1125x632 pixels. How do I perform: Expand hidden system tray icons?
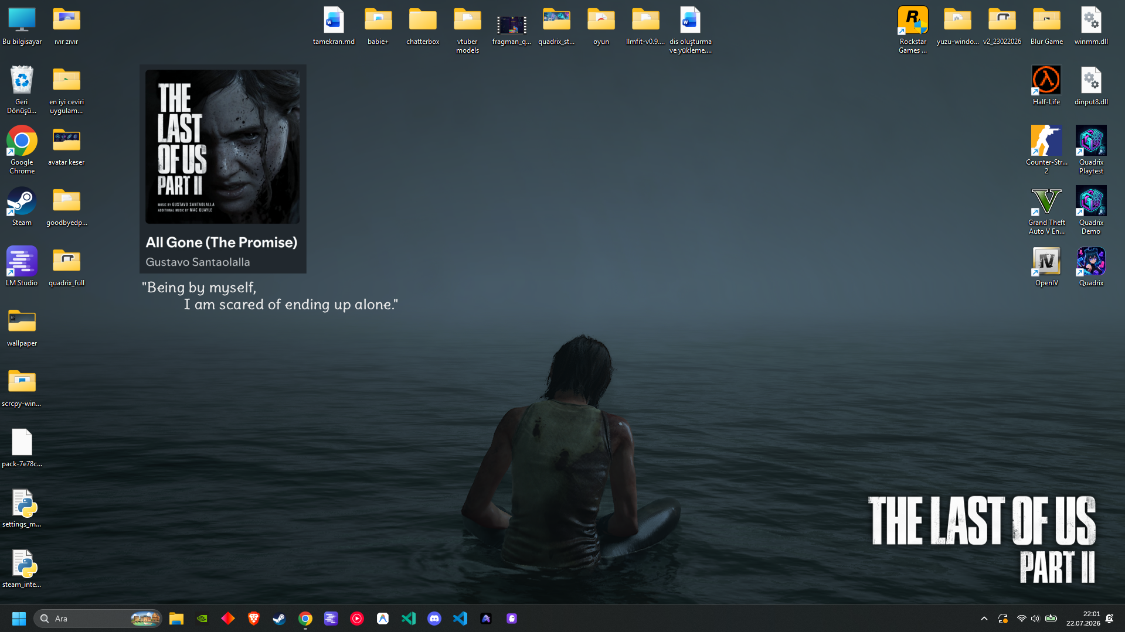coord(984,619)
